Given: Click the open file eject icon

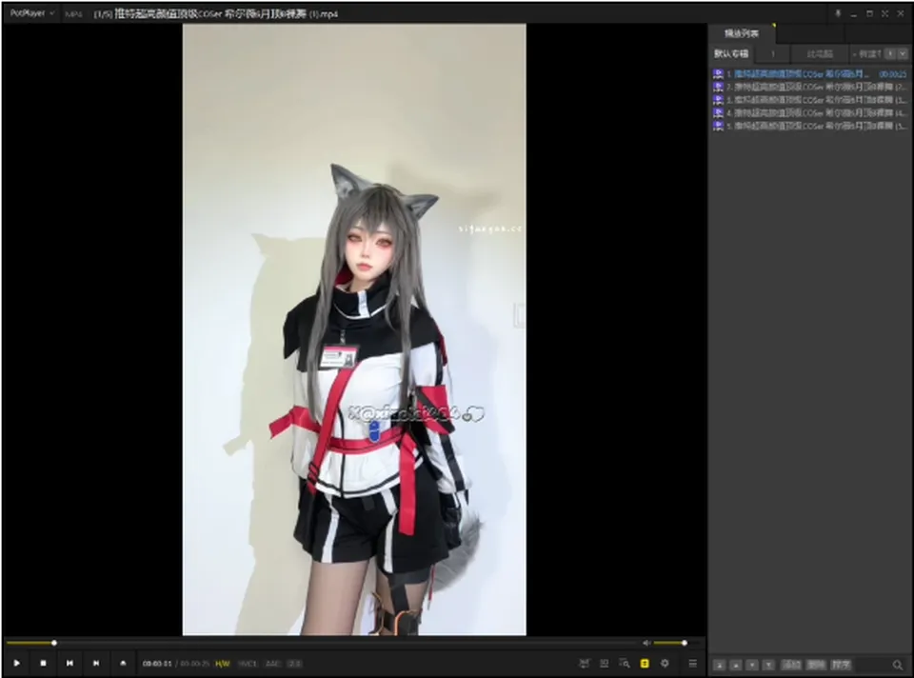Looking at the screenshot, I should [x=123, y=664].
